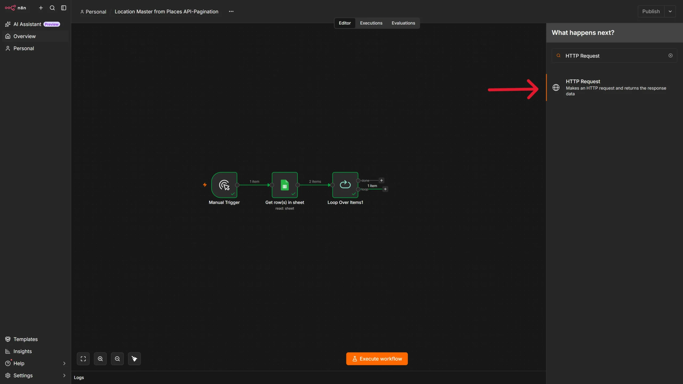This screenshot has width=683, height=384.
Task: Select the Loop Over Items1 node
Action: [345, 185]
